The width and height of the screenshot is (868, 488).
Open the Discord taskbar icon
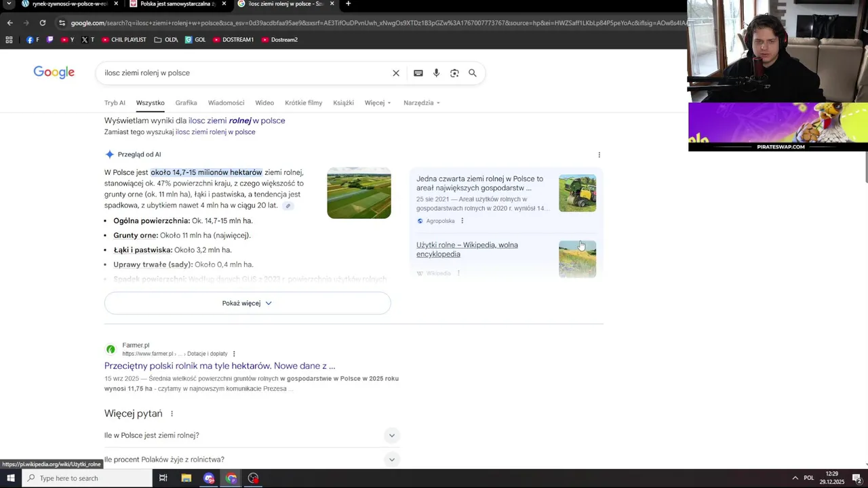coord(208,479)
